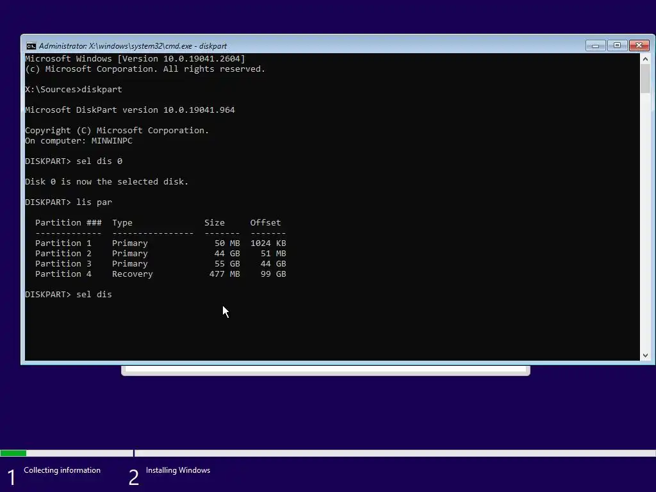Maximize the command prompt window
Viewport: 656px width, 492px height.
(x=617, y=45)
